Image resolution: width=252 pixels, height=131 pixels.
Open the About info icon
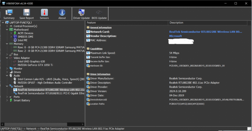[62, 13]
